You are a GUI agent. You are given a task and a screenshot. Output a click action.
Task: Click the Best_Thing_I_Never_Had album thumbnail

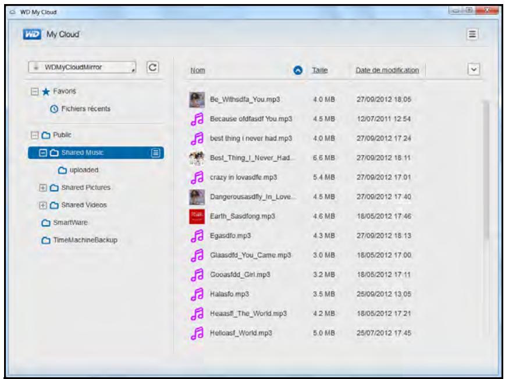coord(197,158)
